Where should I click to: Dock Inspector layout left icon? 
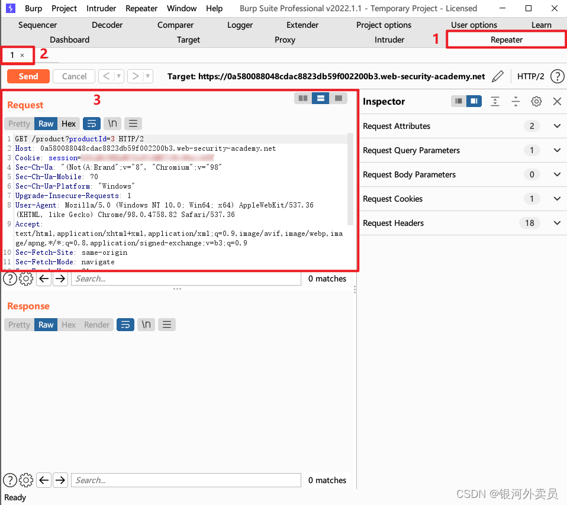coord(459,101)
